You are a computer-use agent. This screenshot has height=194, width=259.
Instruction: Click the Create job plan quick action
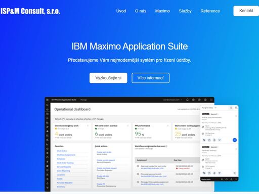point(103,176)
